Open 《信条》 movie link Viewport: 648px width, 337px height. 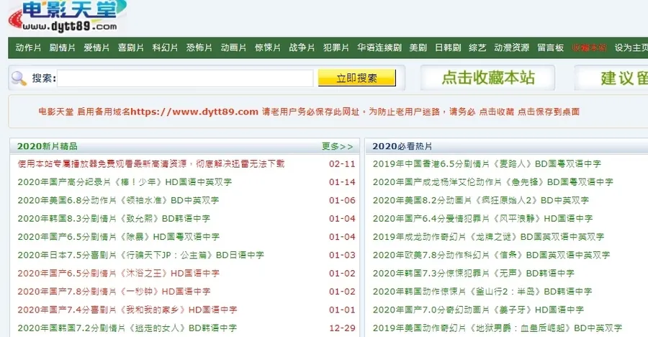[x=491, y=255]
